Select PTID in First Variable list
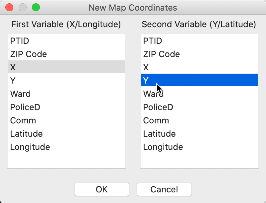Screen dimensions: 266x203 pyautogui.click(x=66, y=41)
